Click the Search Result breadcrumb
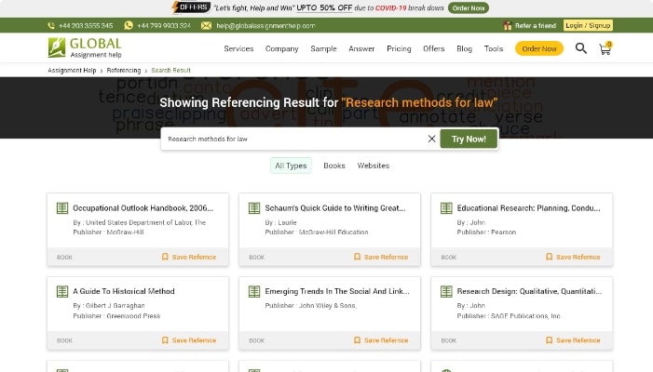Screen dimensions: 653x372 (x=170, y=71)
